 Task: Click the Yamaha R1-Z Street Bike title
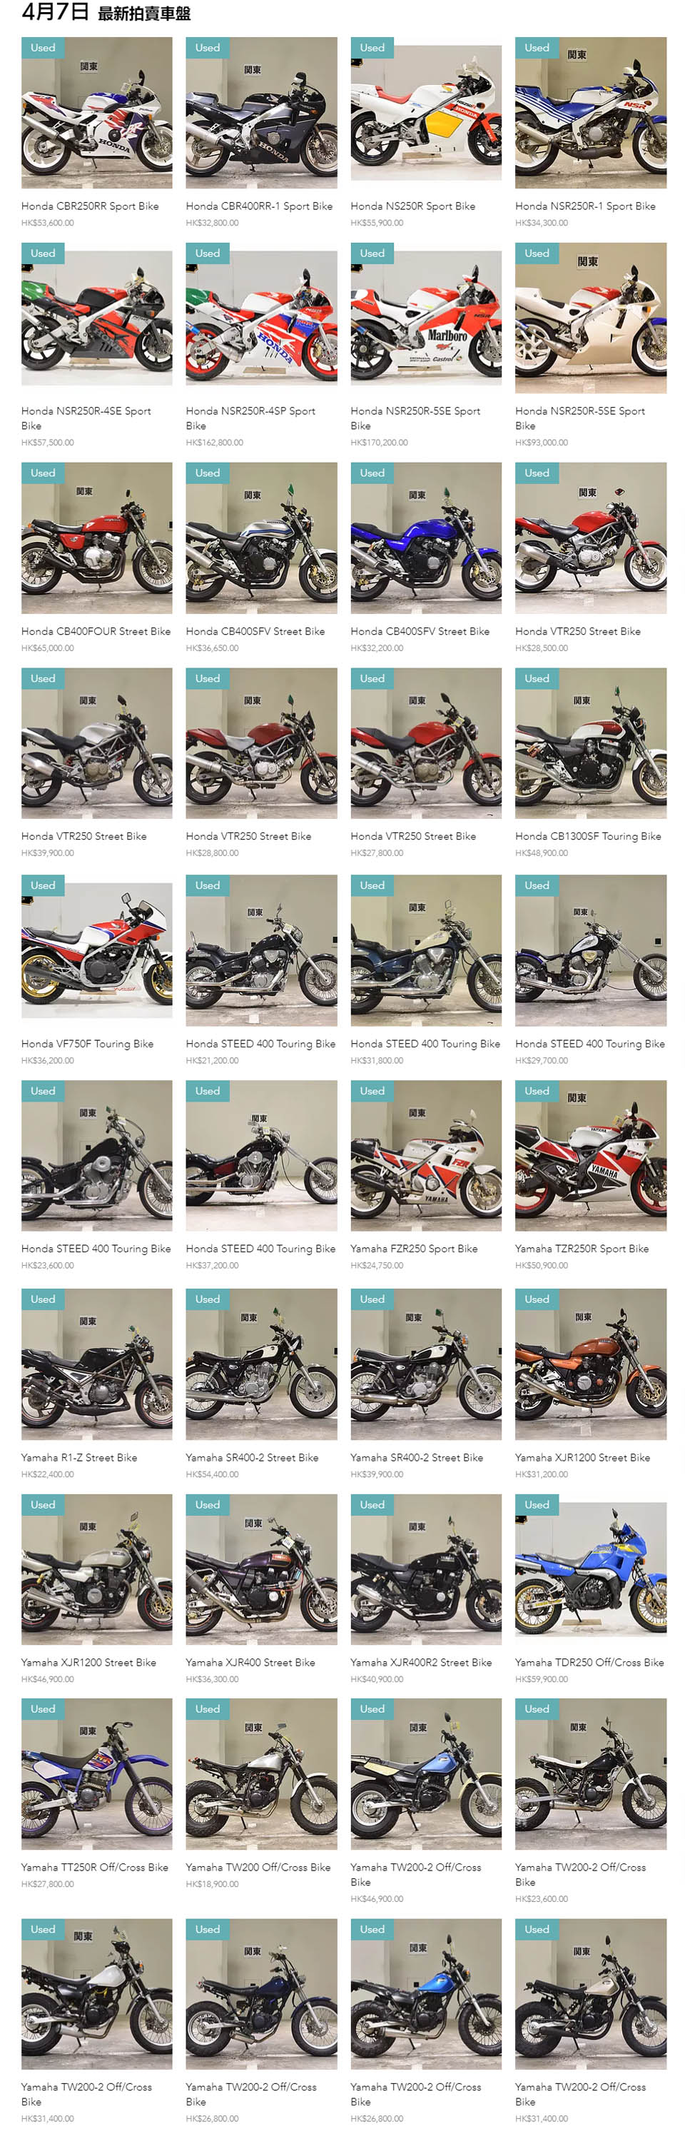(x=79, y=1457)
